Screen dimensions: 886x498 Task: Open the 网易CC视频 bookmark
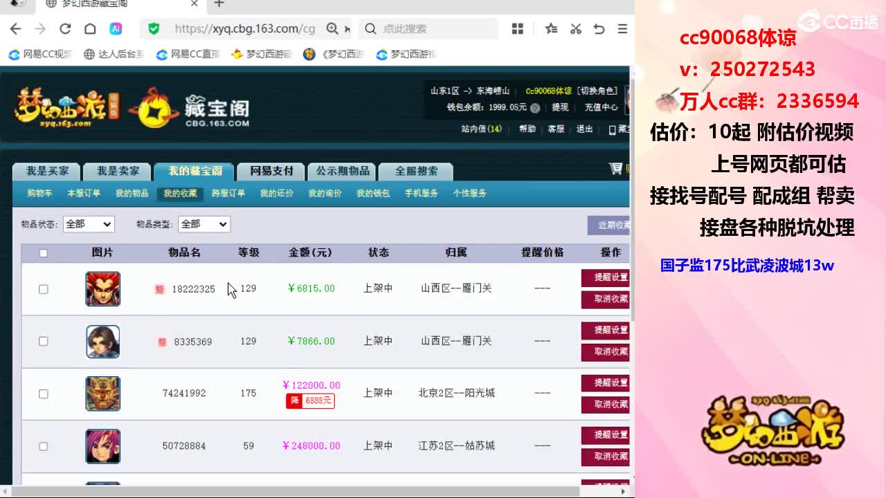pyautogui.click(x=40, y=54)
